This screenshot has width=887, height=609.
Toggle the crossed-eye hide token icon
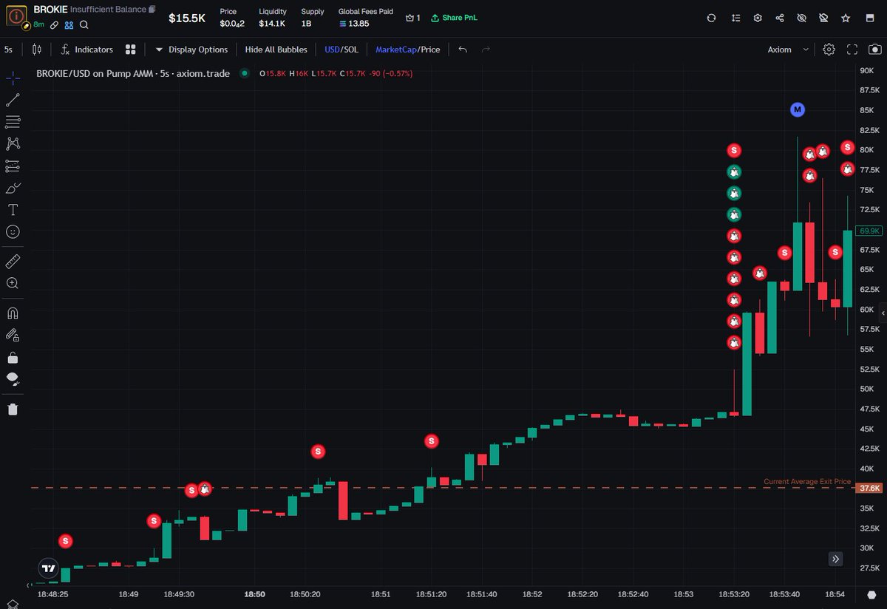[x=802, y=18]
